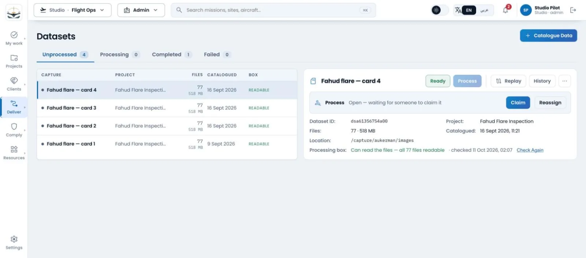Click the Process button in the detail header
586x258 pixels.
tap(467, 81)
